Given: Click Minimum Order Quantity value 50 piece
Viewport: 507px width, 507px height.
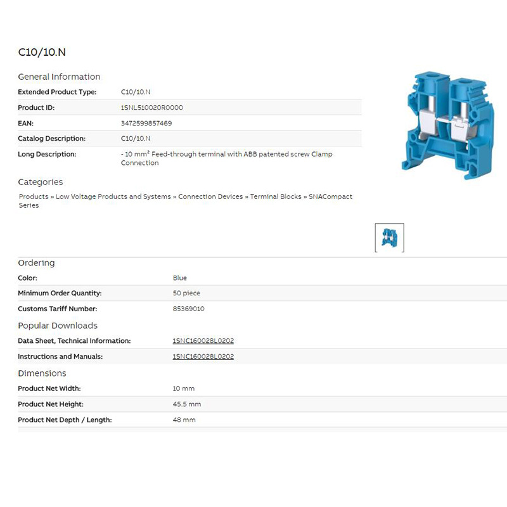Looking at the screenshot, I should [186, 293].
